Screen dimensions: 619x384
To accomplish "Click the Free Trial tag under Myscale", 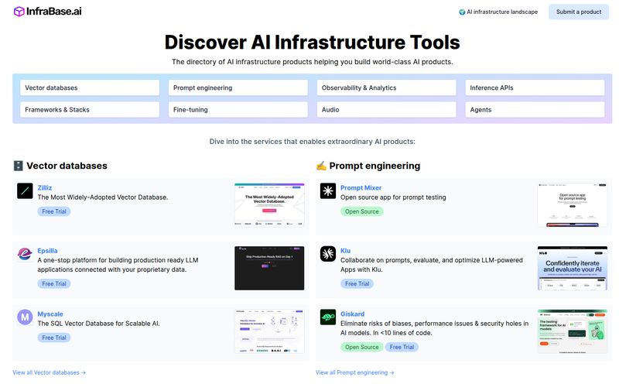I will tap(54, 338).
